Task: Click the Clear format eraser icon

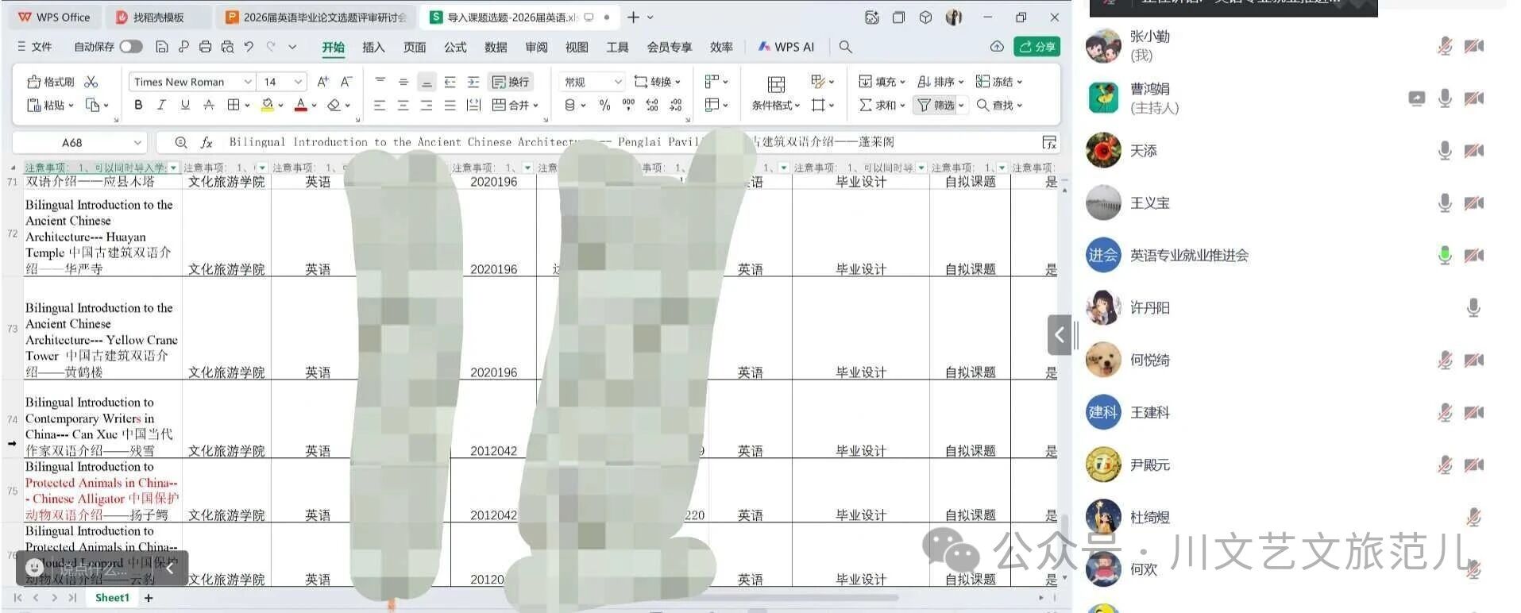Action: [334, 105]
